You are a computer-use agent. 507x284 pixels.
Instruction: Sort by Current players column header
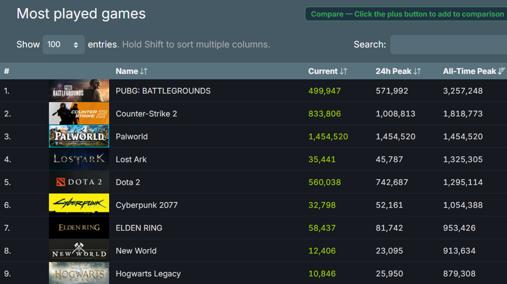point(327,72)
